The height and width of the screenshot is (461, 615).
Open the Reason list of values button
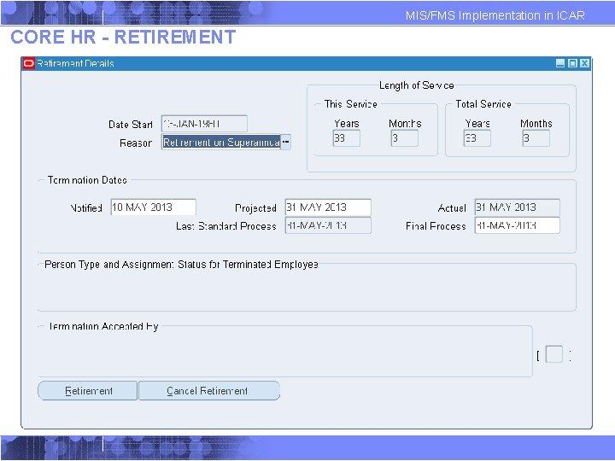pyautogui.click(x=285, y=142)
